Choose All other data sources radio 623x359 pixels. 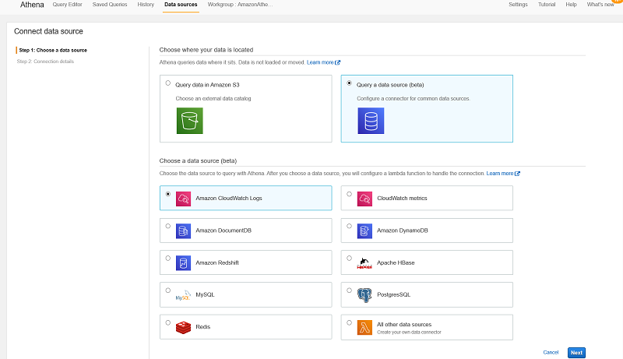349,322
